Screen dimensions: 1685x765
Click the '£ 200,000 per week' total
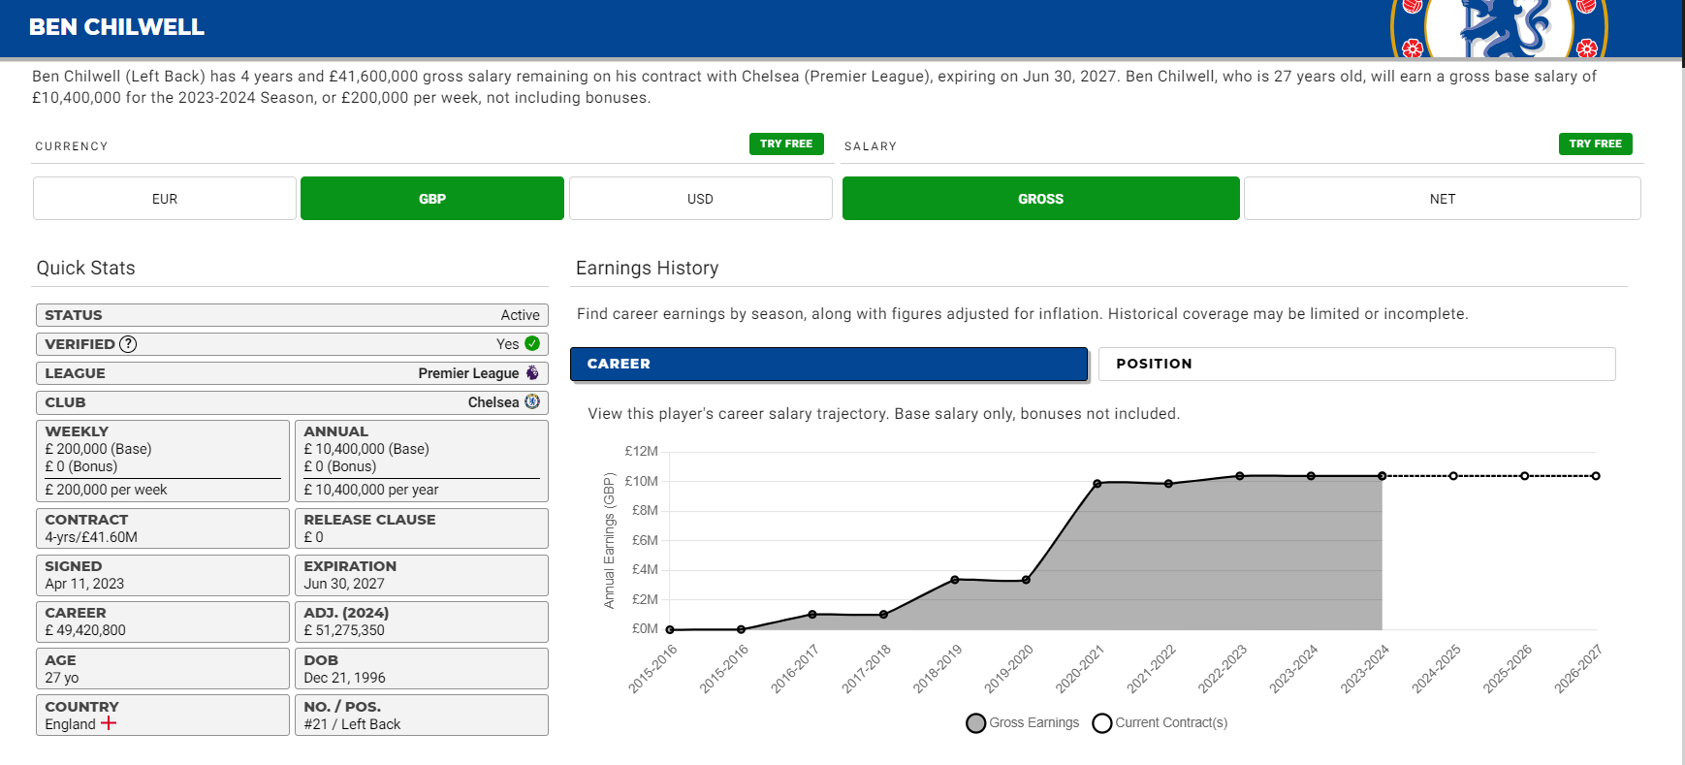[106, 490]
